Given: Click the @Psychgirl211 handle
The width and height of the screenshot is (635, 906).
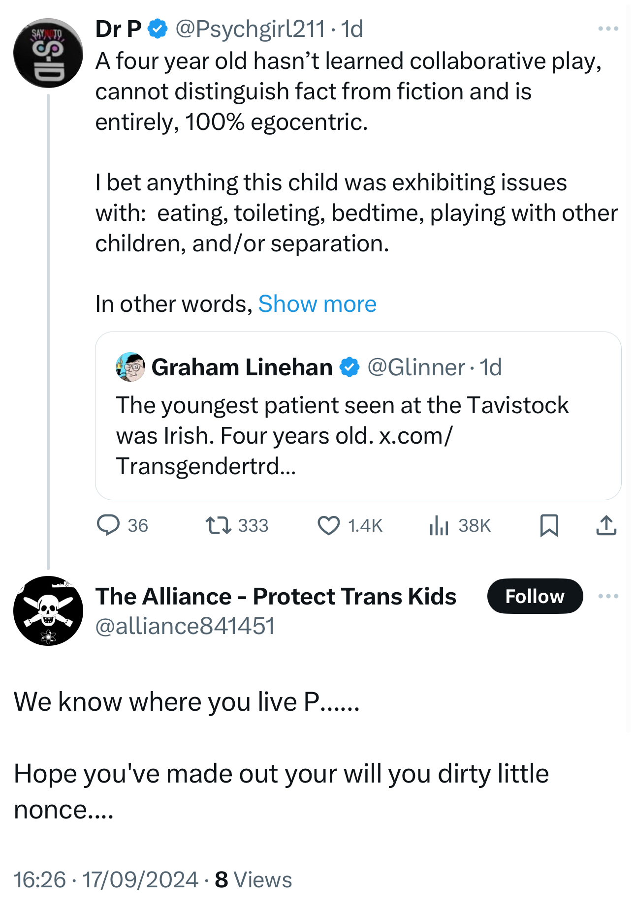Looking at the screenshot, I should 250,29.
